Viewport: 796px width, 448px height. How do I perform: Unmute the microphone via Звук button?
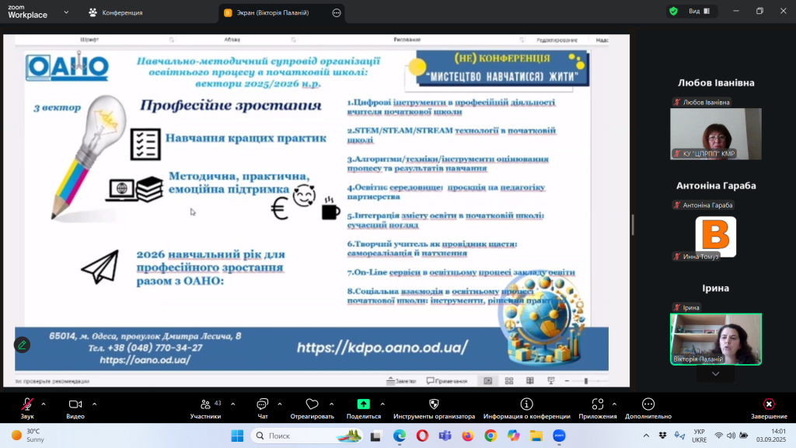27,404
